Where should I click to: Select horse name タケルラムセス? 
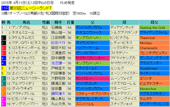pos(23,38)
